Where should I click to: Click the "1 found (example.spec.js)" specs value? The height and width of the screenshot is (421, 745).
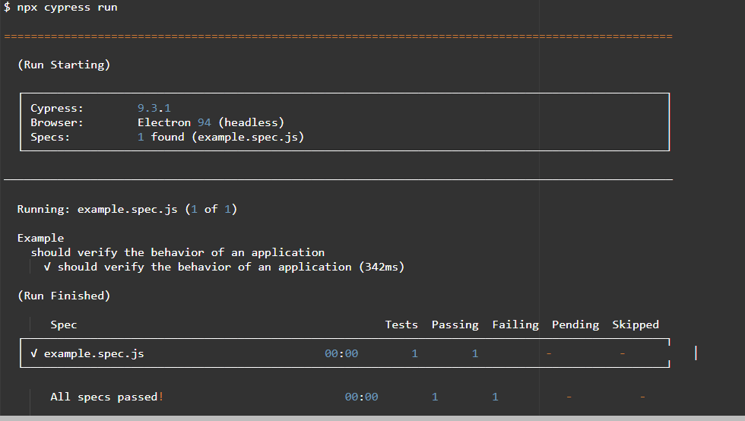(221, 137)
